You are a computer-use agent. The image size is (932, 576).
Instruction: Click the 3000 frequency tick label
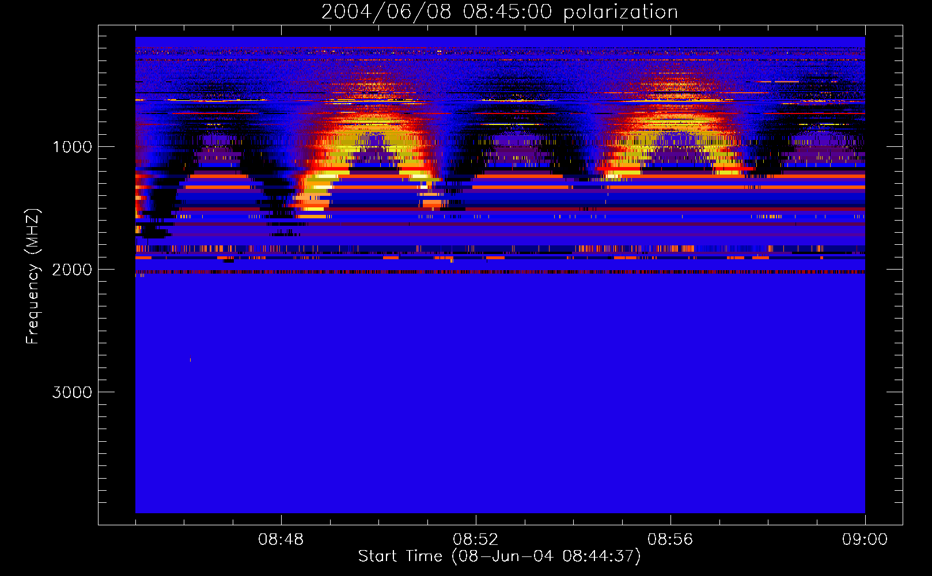pos(72,392)
